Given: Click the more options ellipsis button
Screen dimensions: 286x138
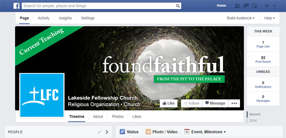Looking at the screenshot, I should (x=234, y=103).
